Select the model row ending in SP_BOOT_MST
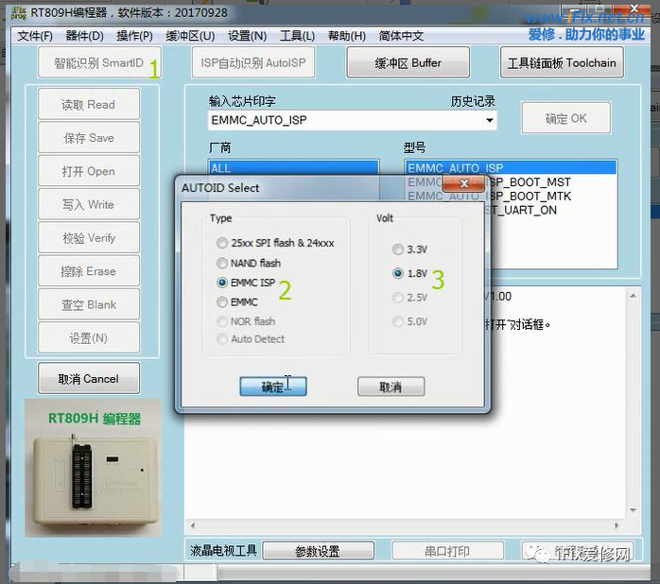The width and height of the screenshot is (660, 584). pos(529,182)
